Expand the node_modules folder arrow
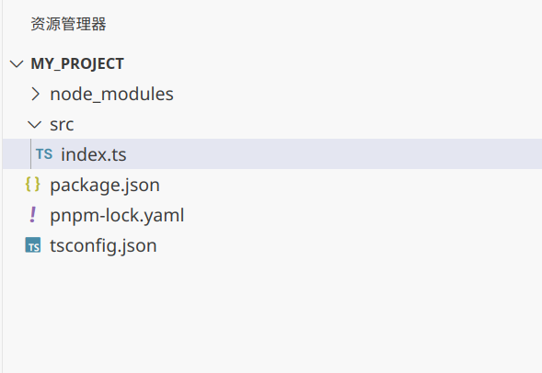This screenshot has width=542, height=373. tap(35, 94)
